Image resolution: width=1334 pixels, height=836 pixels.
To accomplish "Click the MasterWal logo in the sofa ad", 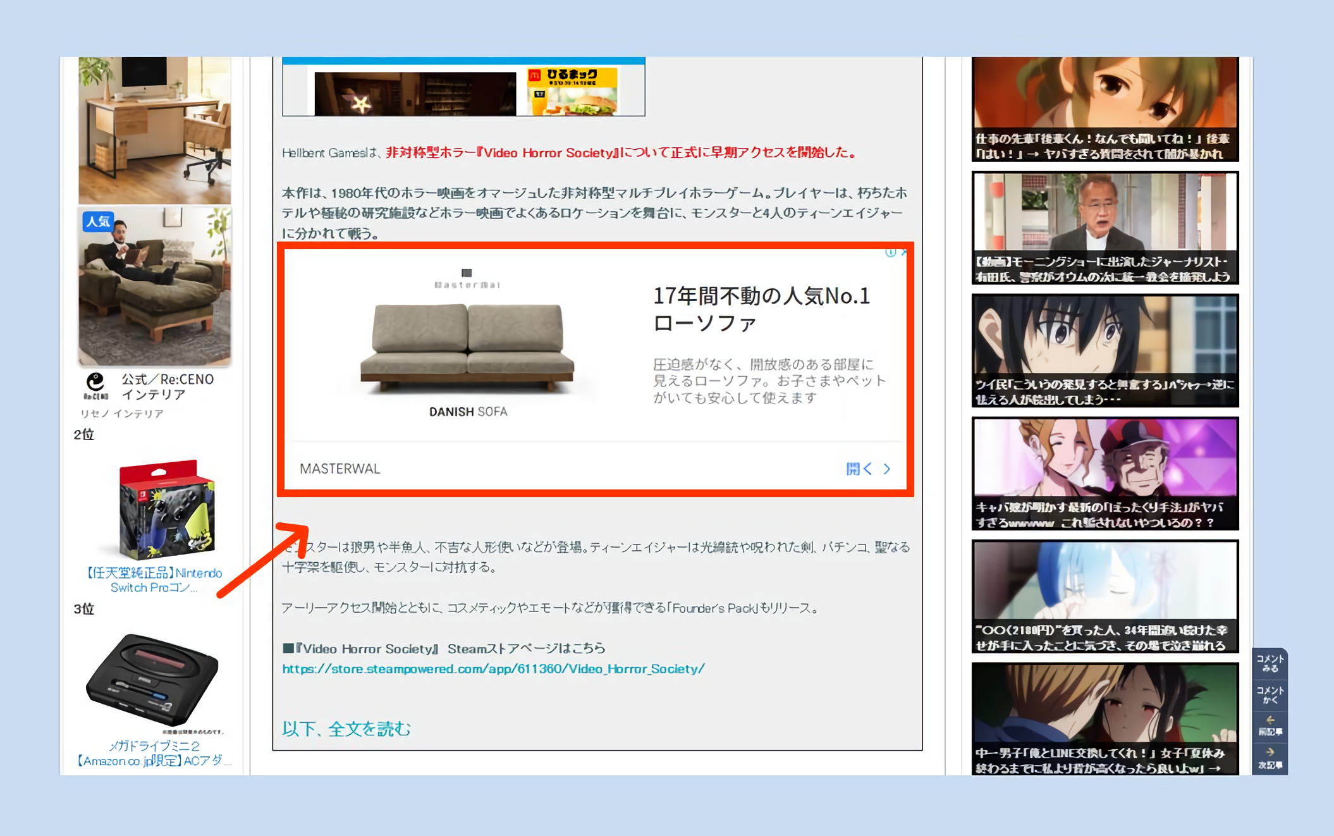I will pos(467,278).
